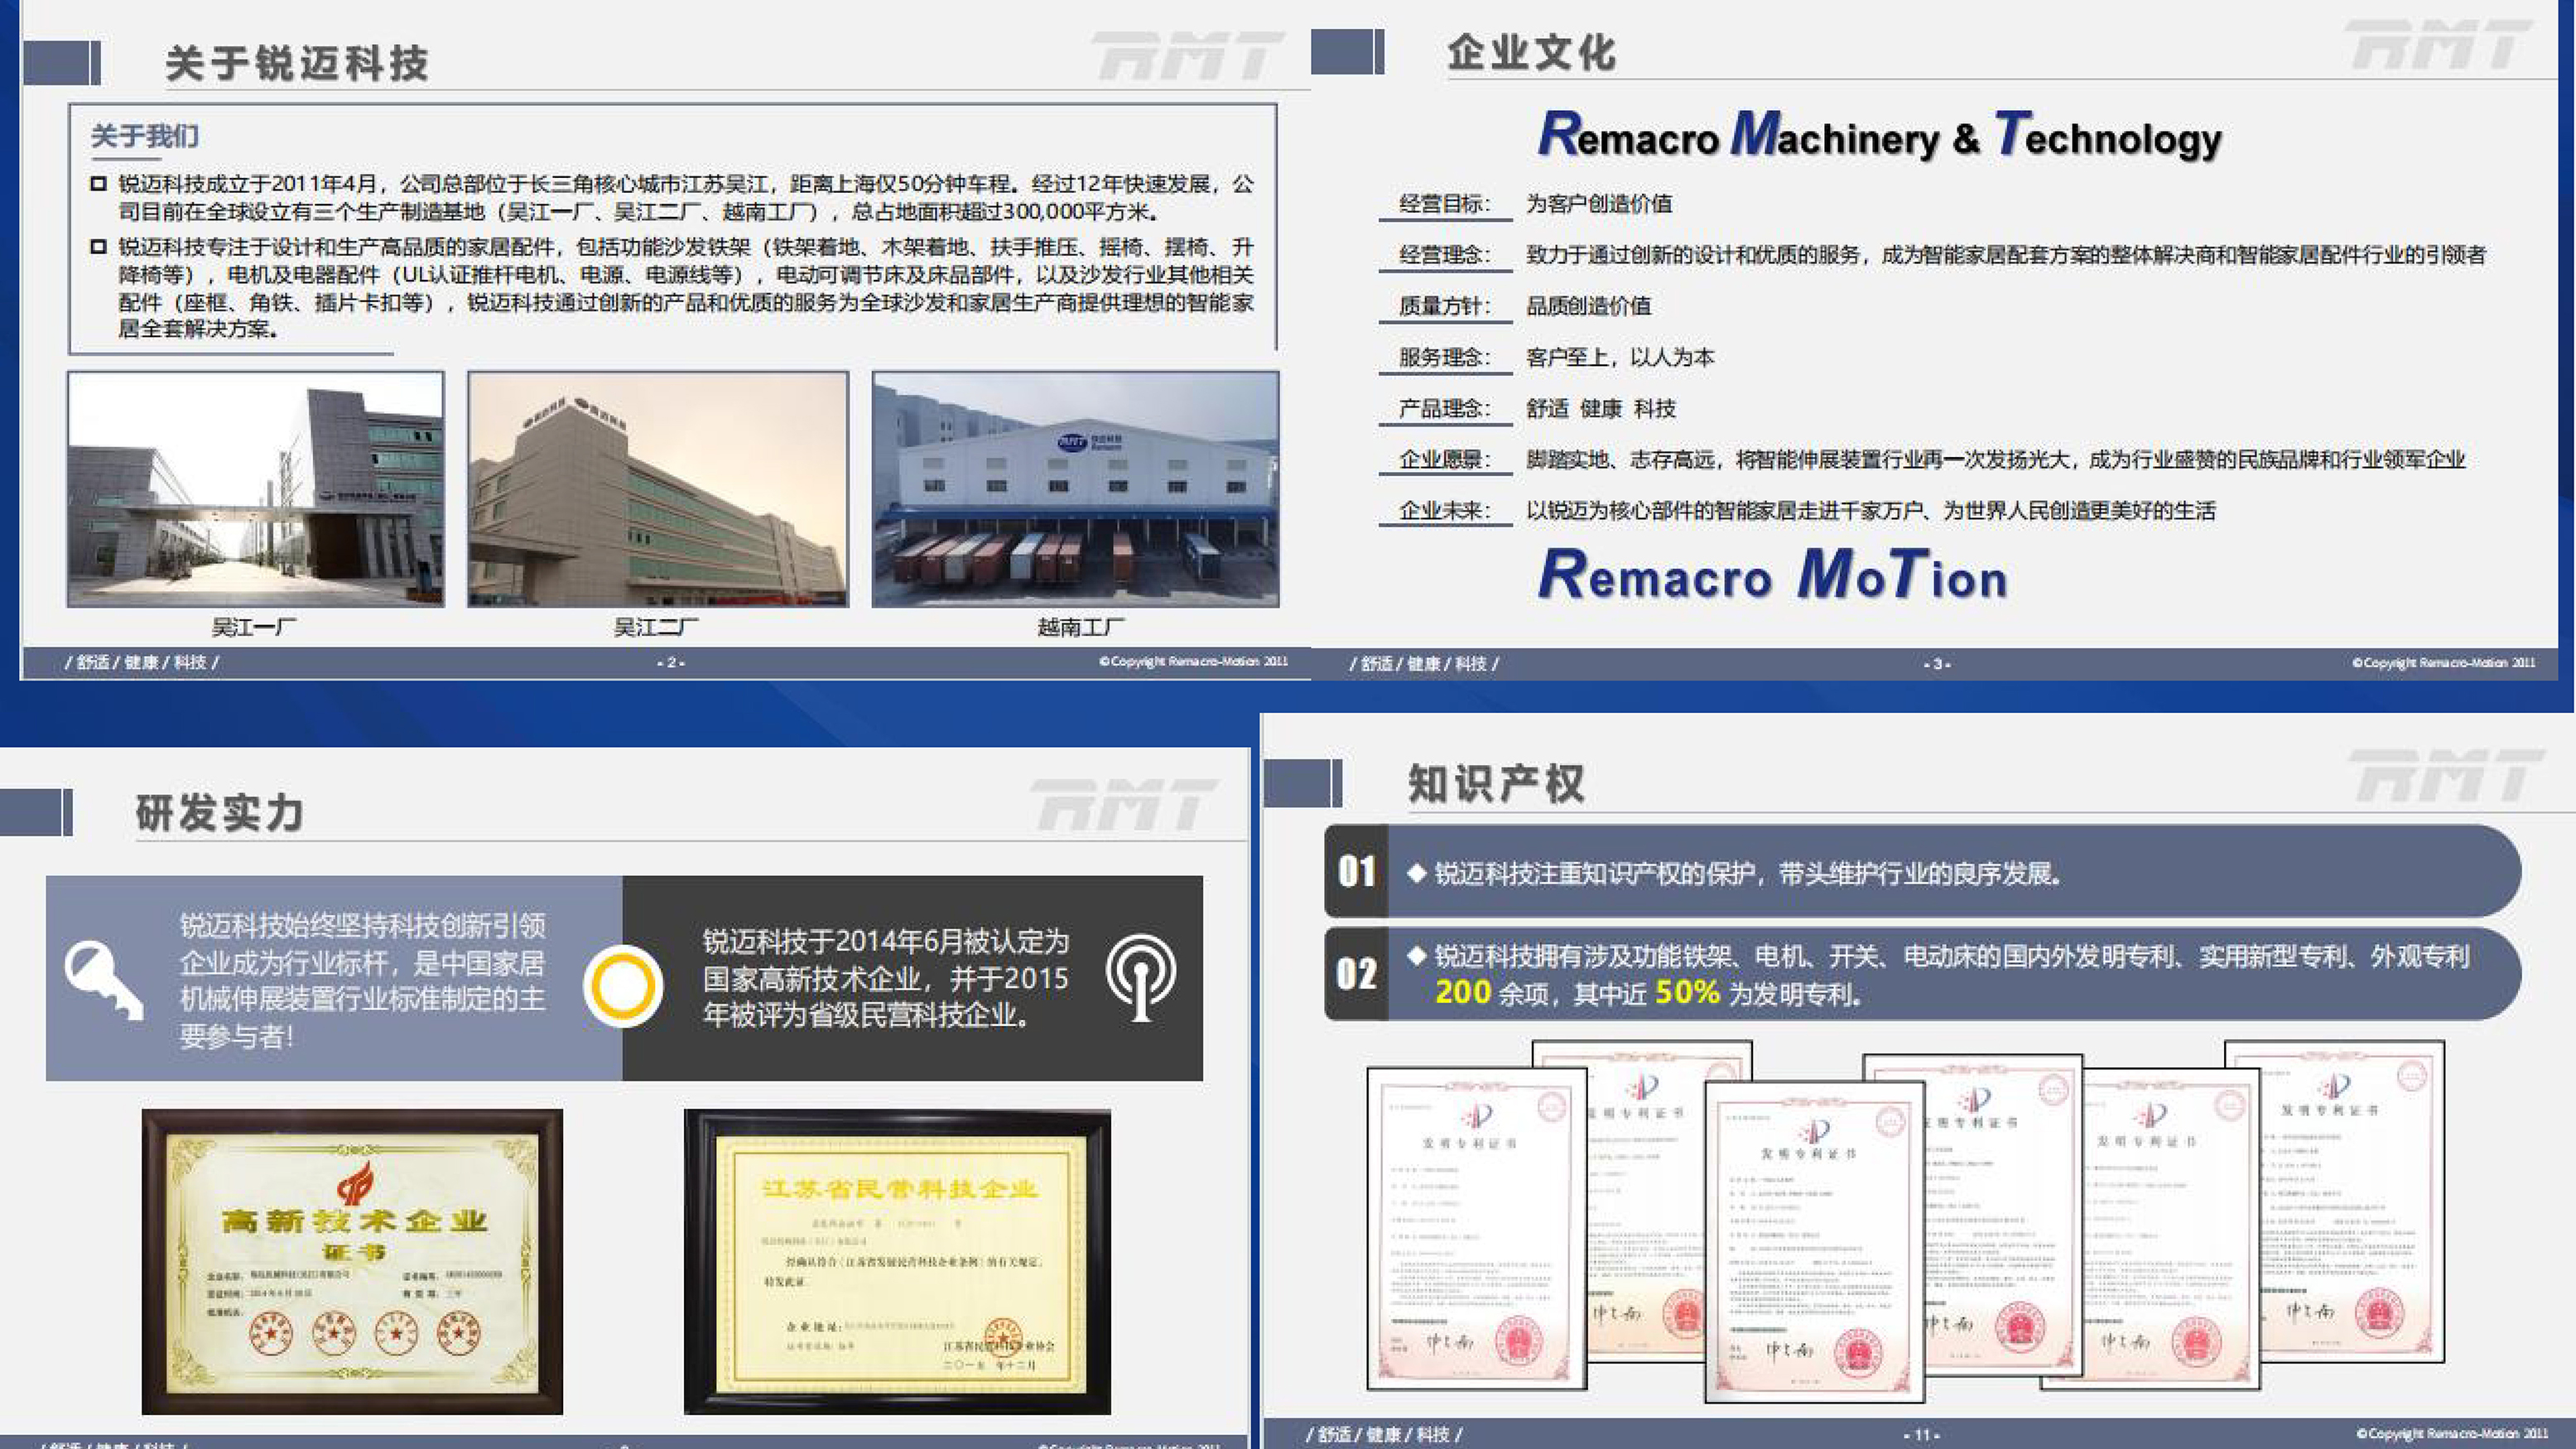The height and width of the screenshot is (1449, 2576).
Task: Click the 01 banner text about 知识产权的保护
Action: point(1749,873)
